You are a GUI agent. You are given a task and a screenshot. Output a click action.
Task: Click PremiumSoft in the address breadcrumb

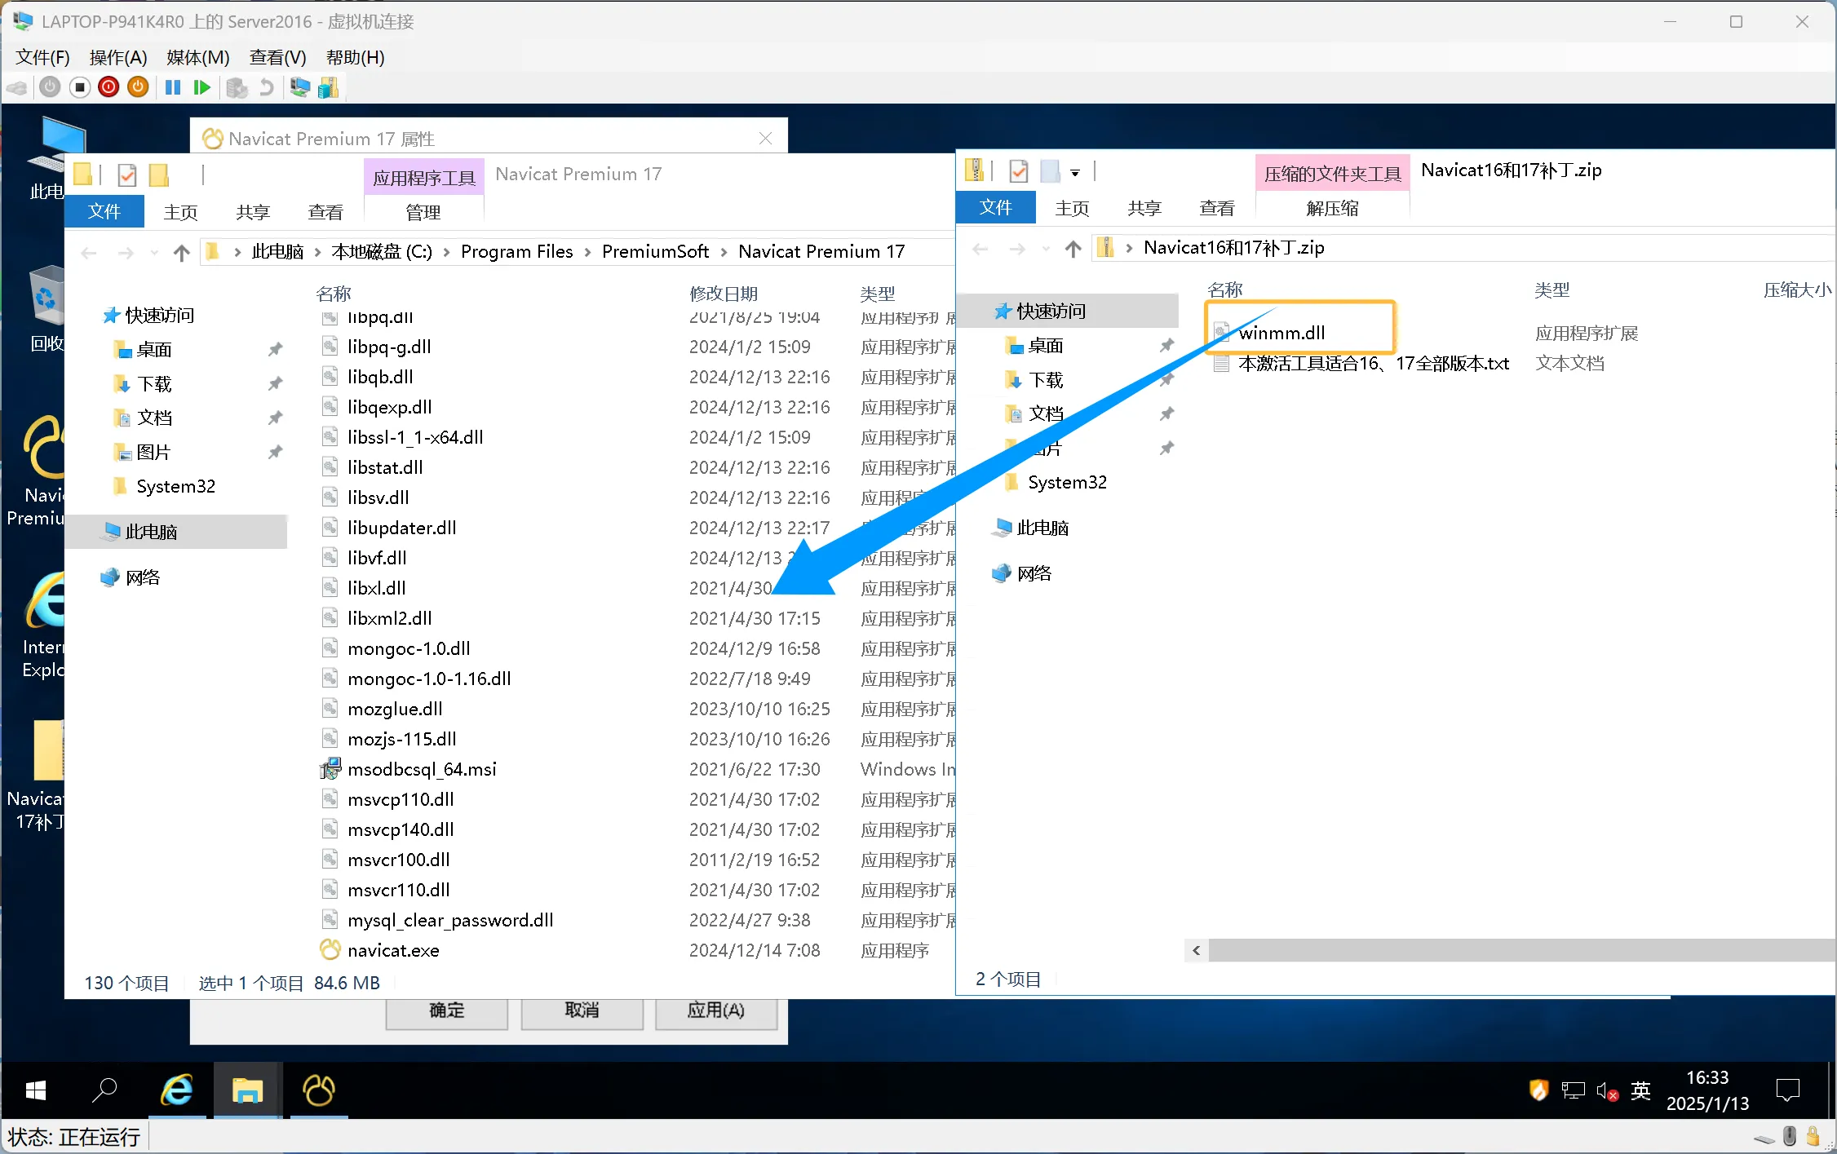656,252
